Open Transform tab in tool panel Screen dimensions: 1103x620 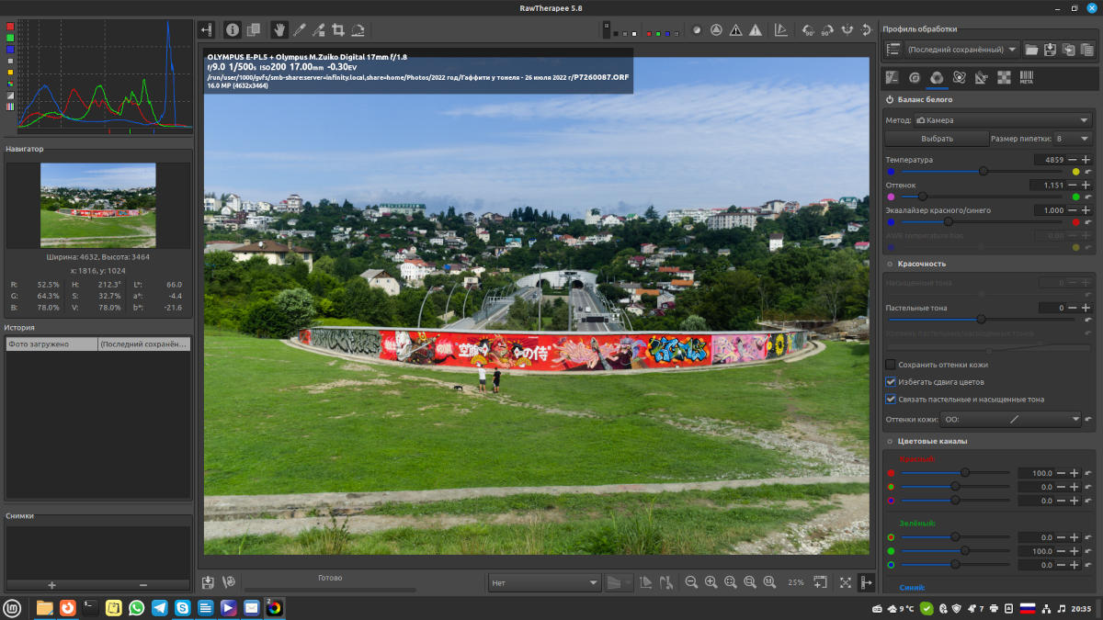(982, 78)
